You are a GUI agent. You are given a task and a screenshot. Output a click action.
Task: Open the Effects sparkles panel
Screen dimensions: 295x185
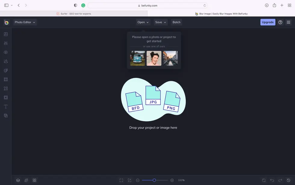[5, 61]
